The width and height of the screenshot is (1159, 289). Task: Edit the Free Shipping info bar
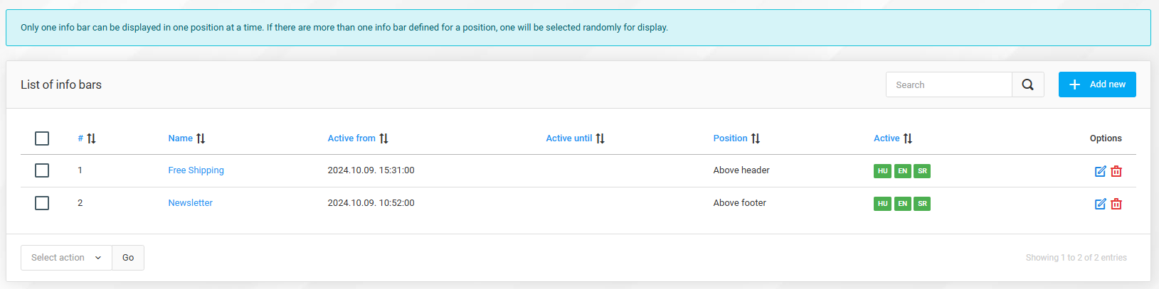[x=1100, y=171]
